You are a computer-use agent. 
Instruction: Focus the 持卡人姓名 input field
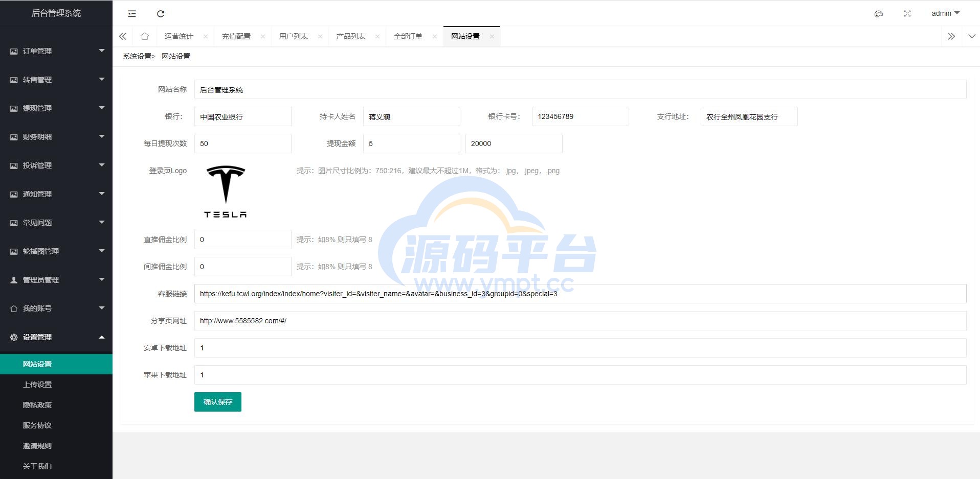pos(412,116)
